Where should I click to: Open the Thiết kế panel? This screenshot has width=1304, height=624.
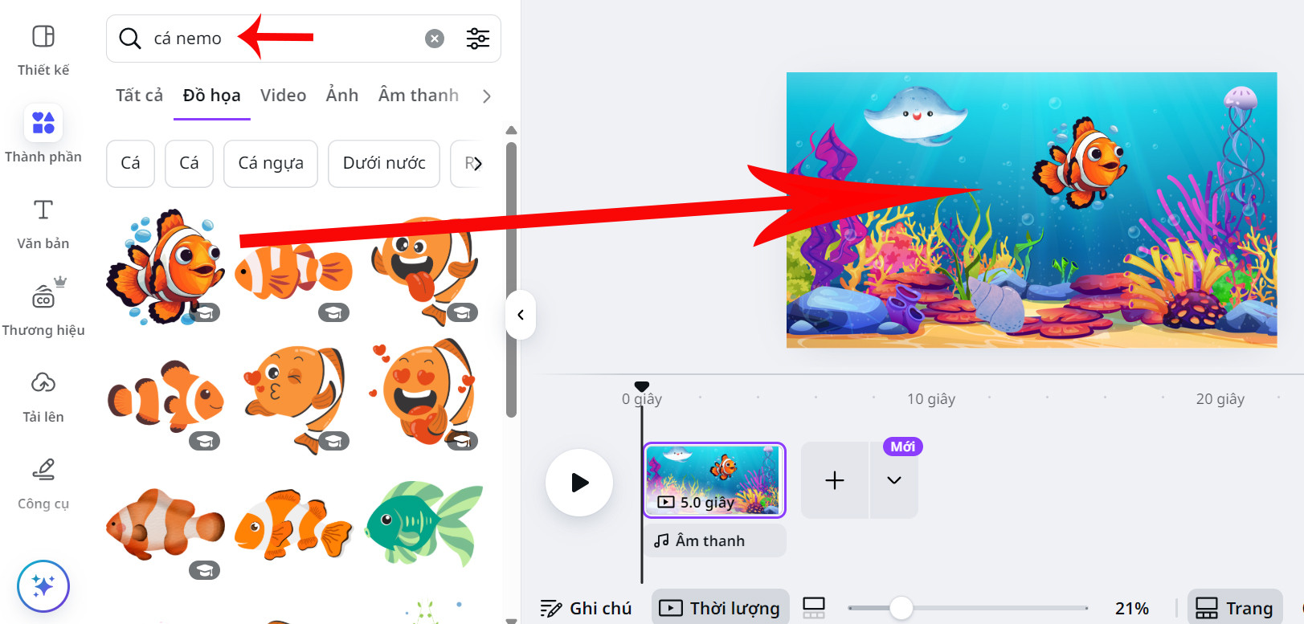point(43,50)
